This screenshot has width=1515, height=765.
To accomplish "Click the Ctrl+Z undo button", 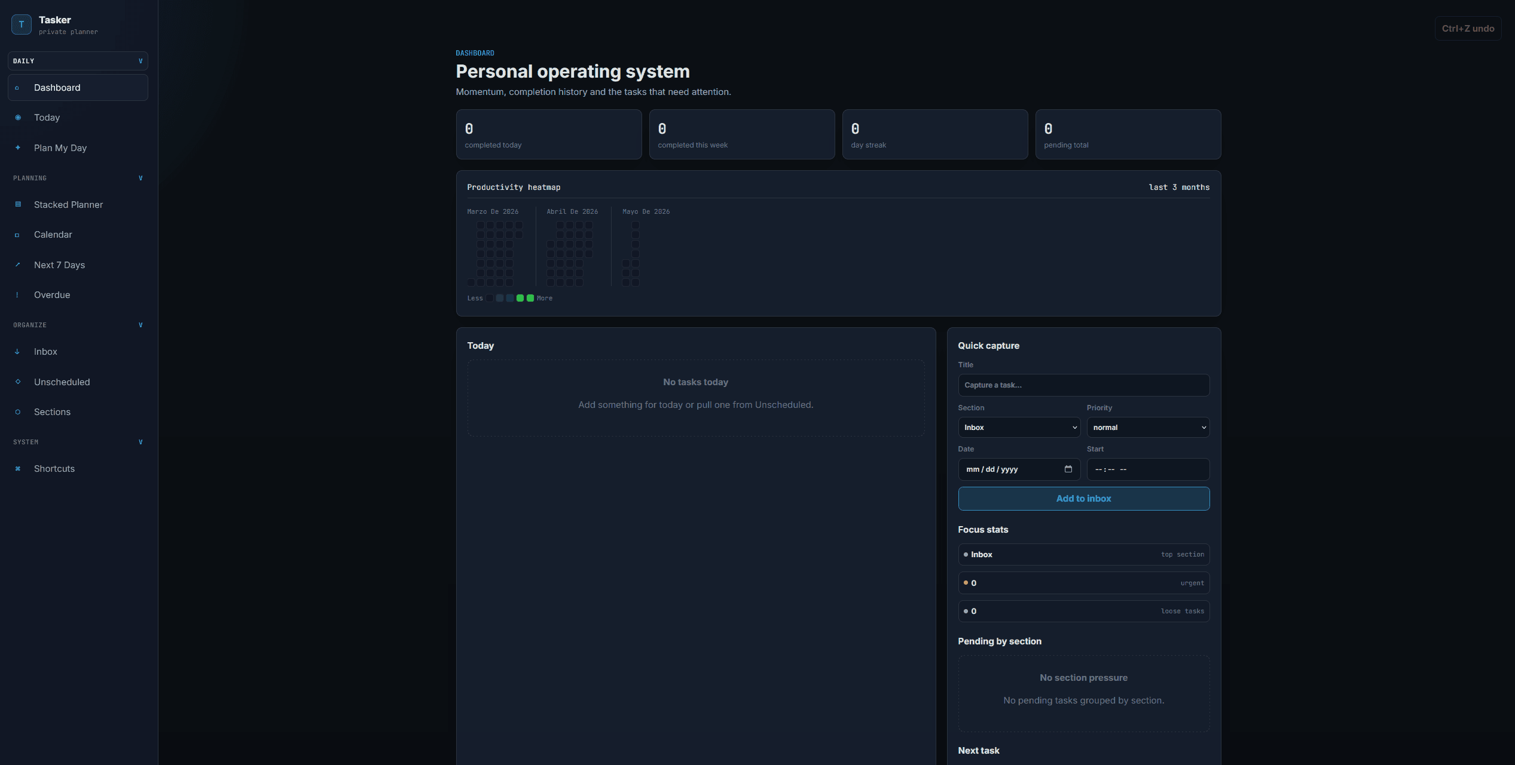I will pyautogui.click(x=1468, y=29).
